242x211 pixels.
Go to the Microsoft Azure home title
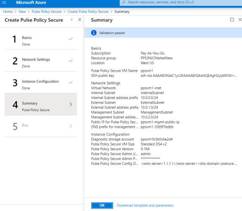(31, 3)
